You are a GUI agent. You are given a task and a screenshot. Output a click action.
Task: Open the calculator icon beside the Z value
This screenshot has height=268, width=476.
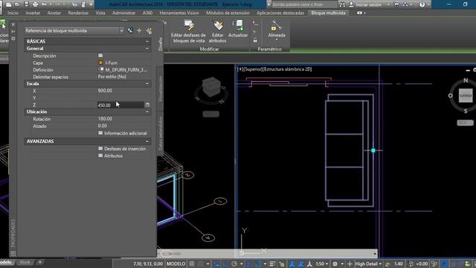click(147, 105)
